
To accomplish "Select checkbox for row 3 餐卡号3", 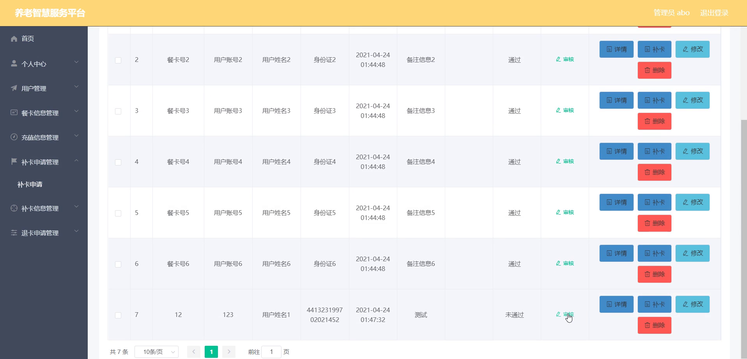I will click(118, 111).
